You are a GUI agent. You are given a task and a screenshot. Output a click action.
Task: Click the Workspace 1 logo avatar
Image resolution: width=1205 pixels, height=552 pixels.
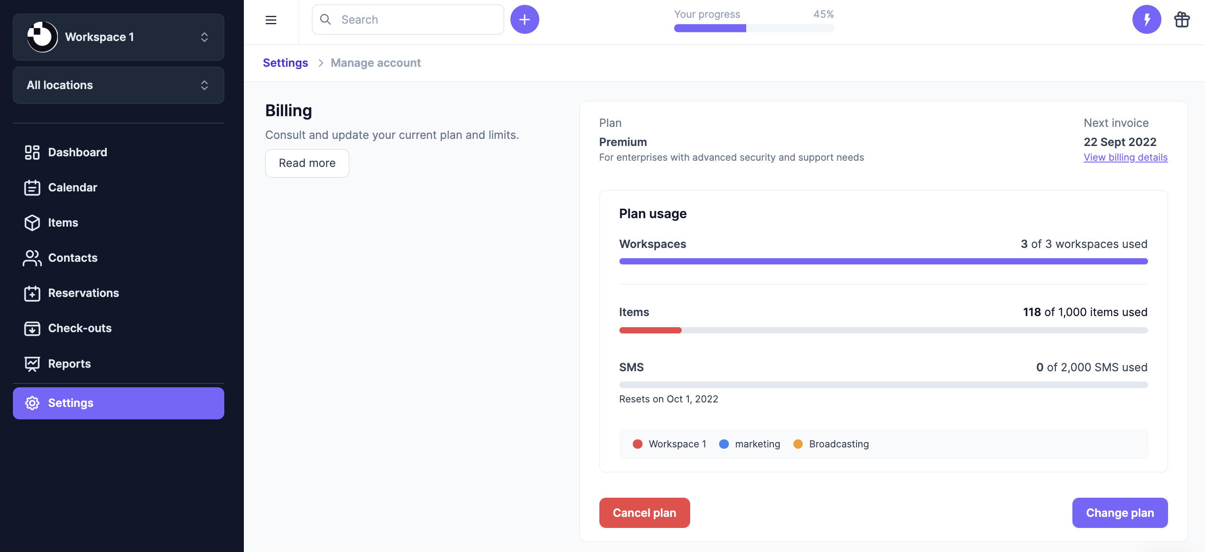pos(42,37)
